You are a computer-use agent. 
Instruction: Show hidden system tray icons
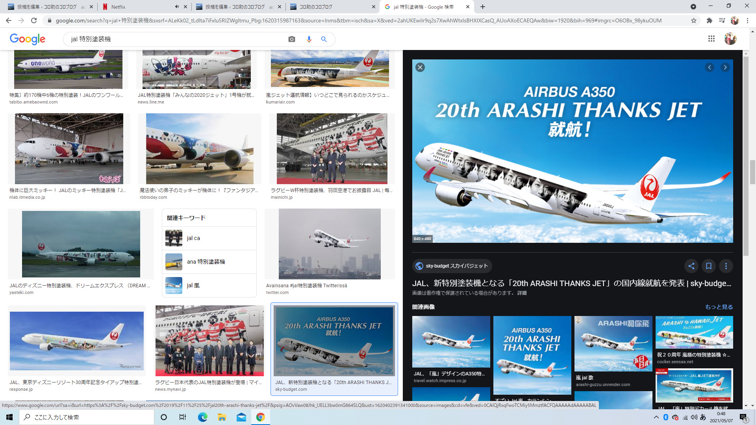coord(656,417)
